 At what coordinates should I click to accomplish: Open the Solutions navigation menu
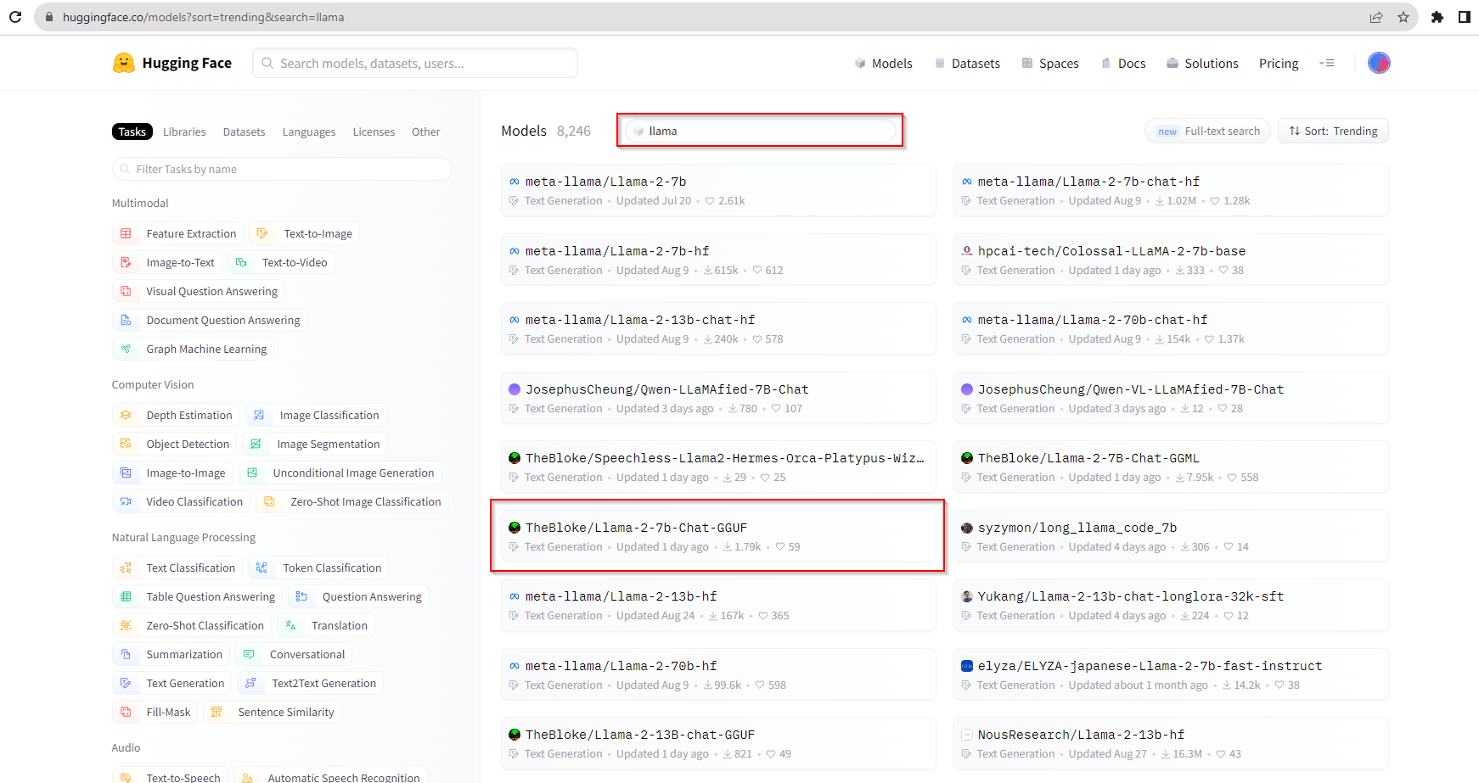1201,63
